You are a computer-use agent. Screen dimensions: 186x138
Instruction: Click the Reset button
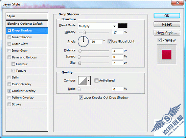[x=167, y=24]
